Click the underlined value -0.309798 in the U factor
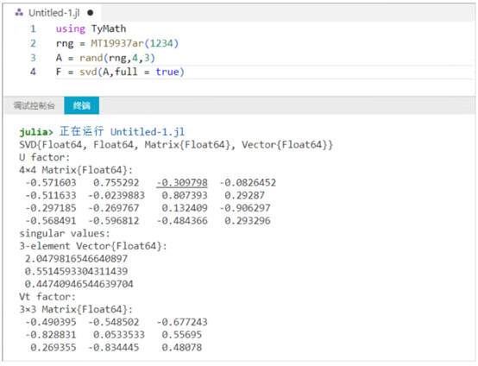Image resolution: width=478 pixels, height=366 pixels. 182,182
